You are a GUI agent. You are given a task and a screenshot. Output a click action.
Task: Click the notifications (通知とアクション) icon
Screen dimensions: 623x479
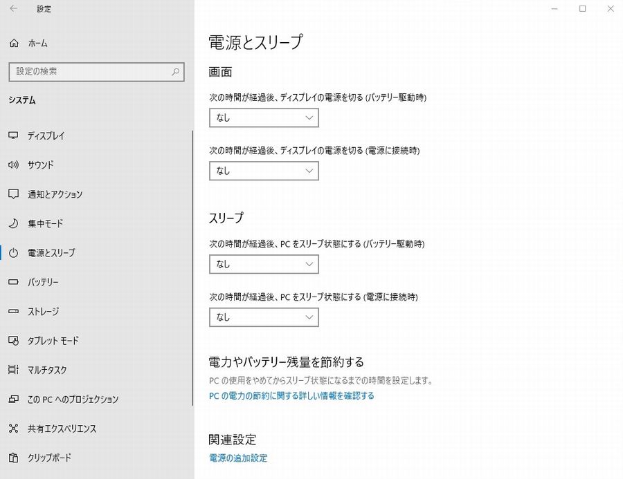13,194
